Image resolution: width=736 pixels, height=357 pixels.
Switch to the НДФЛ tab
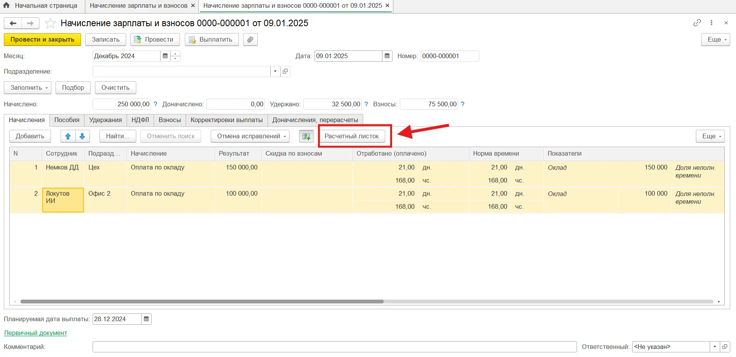click(x=140, y=120)
